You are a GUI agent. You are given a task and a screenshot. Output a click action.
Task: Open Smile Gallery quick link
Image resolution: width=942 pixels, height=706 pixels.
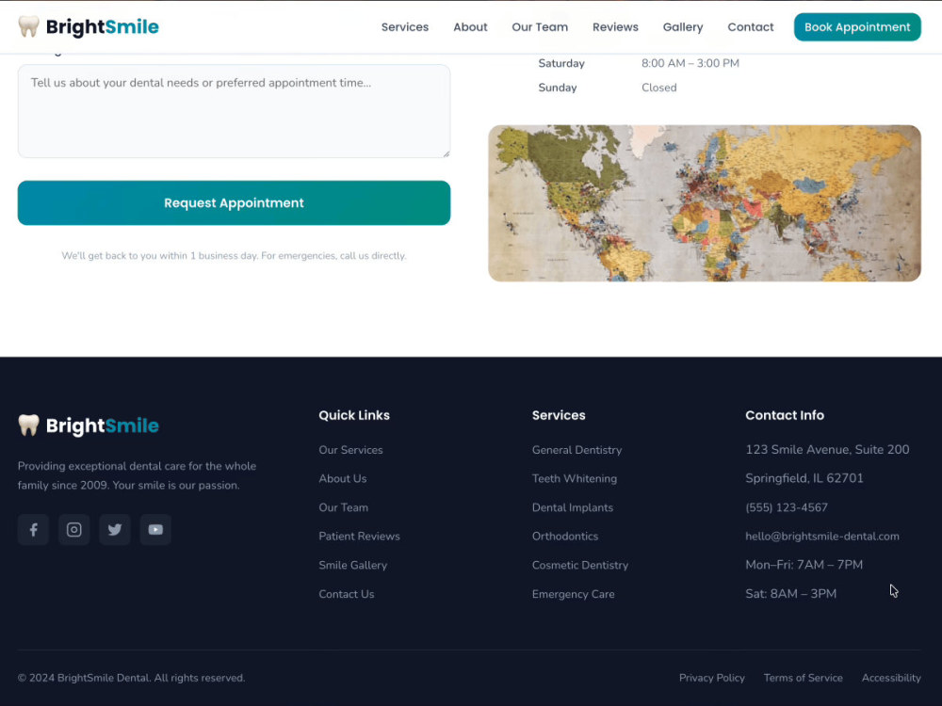pyautogui.click(x=352, y=565)
